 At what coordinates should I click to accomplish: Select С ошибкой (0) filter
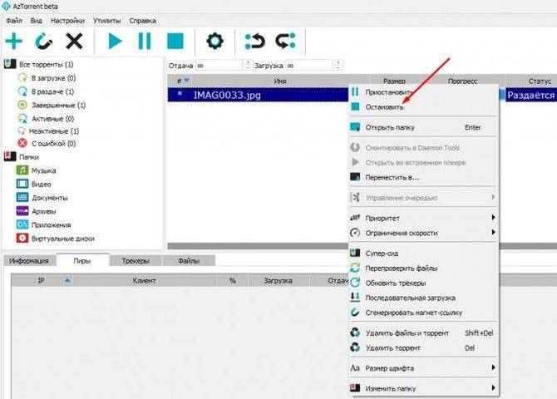54,144
